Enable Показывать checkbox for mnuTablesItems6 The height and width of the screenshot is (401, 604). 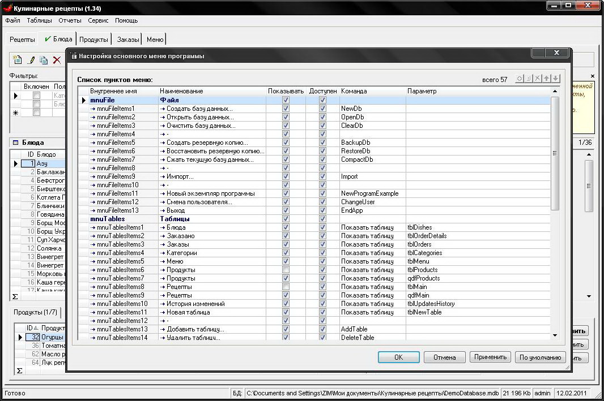(286, 270)
